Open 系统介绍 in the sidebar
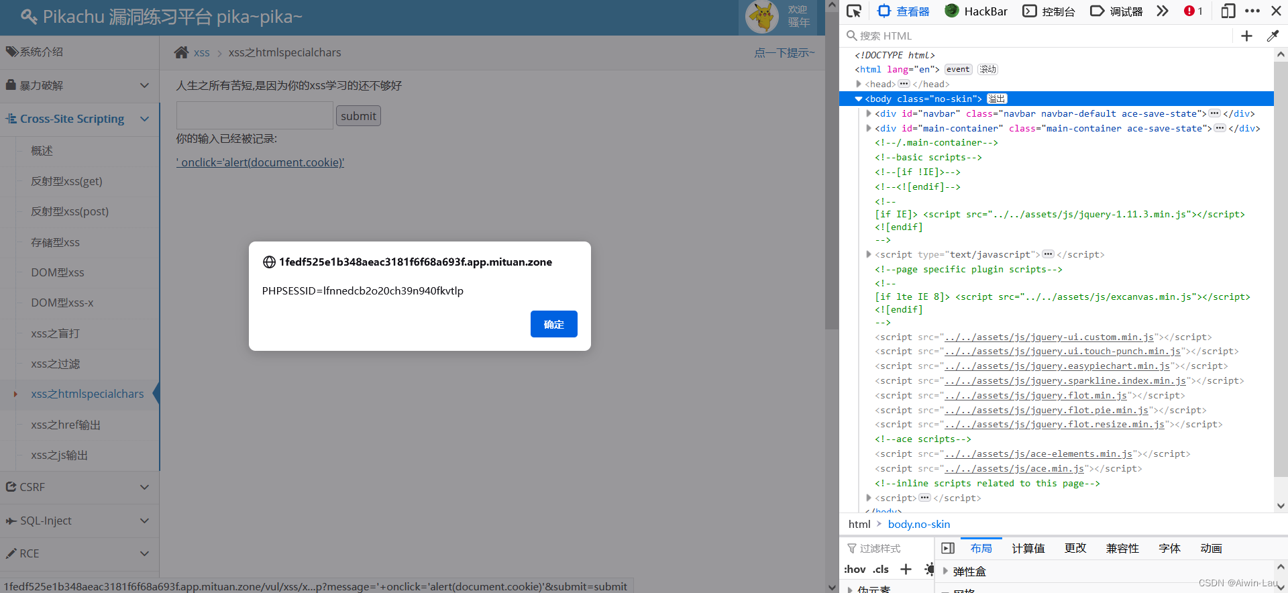This screenshot has height=593, width=1288. click(x=79, y=52)
